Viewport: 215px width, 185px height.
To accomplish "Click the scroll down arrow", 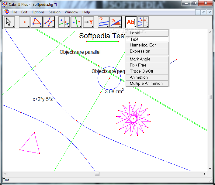I will (x=210, y=169).
